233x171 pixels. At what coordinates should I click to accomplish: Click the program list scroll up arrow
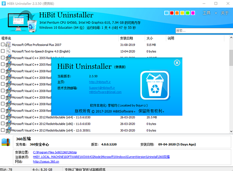[x=231, y=37]
